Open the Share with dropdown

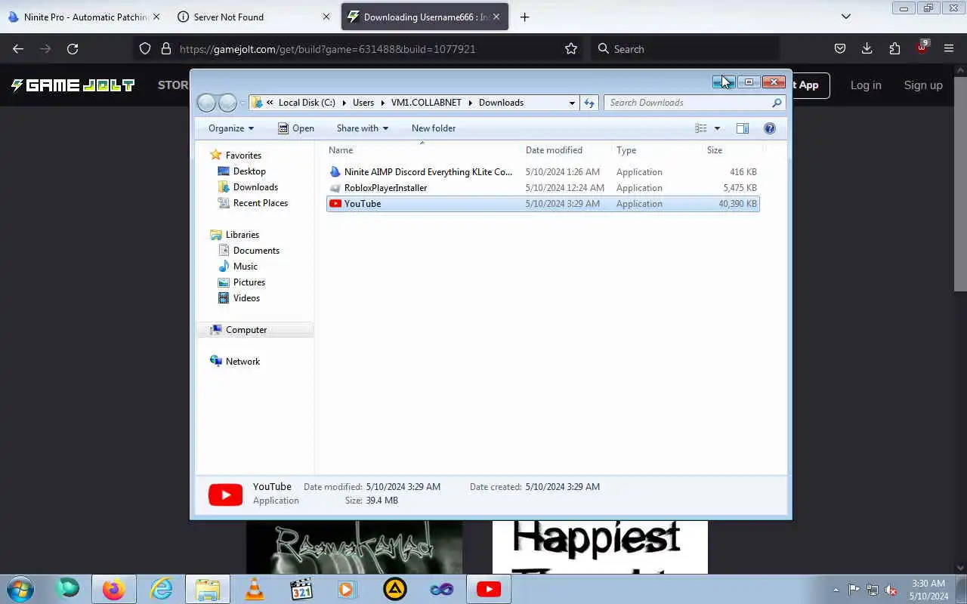tap(363, 128)
